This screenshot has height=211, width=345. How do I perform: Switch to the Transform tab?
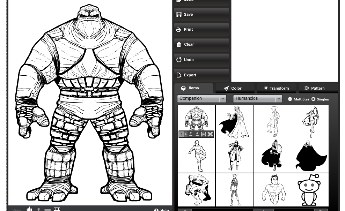click(x=276, y=88)
